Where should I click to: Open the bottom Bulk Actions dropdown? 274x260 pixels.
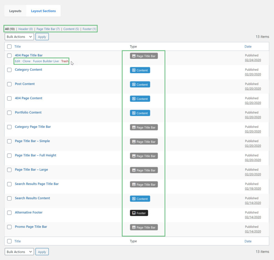click(19, 251)
